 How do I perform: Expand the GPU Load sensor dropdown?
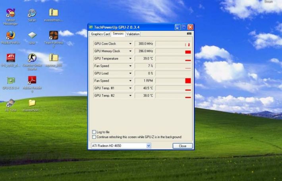130,73
